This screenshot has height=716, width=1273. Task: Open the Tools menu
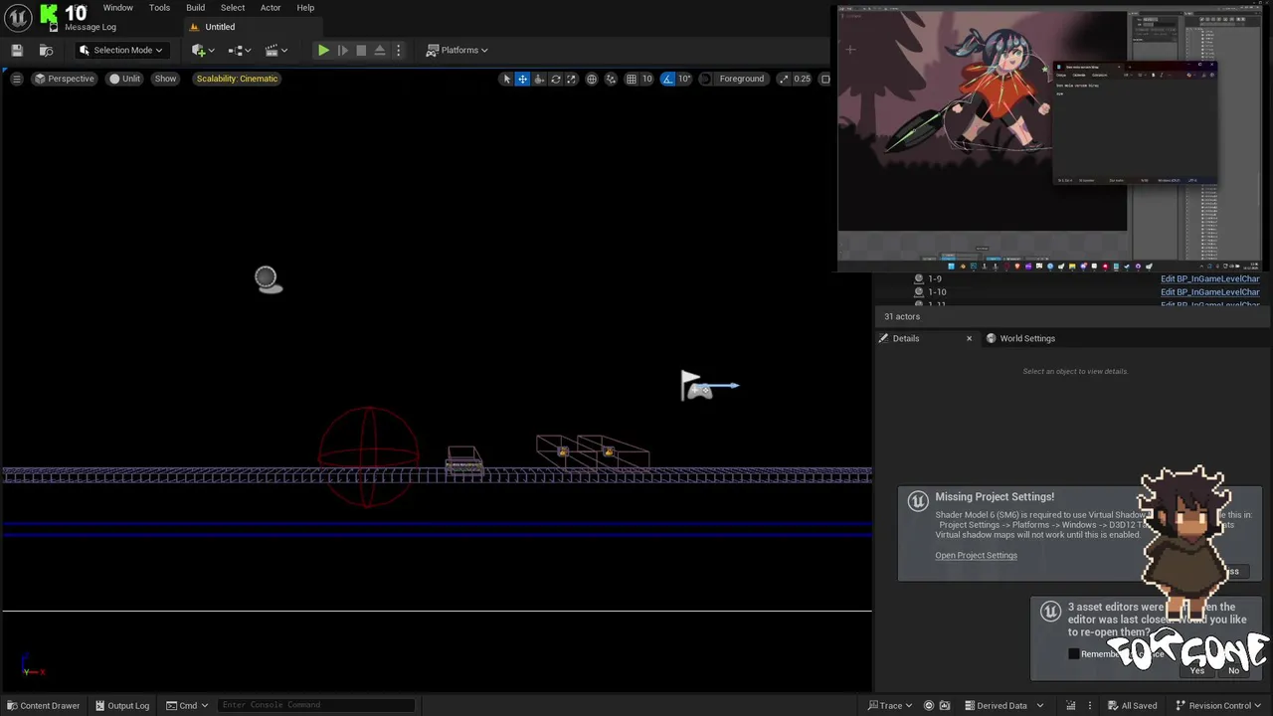pyautogui.click(x=159, y=8)
